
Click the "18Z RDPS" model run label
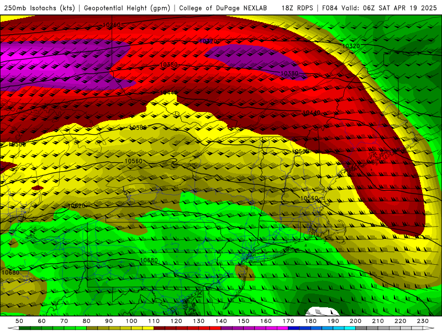pos(297,8)
